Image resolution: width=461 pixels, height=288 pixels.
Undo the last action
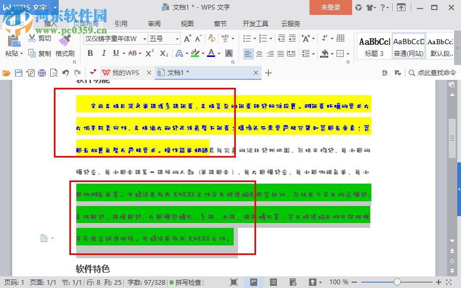(66, 73)
